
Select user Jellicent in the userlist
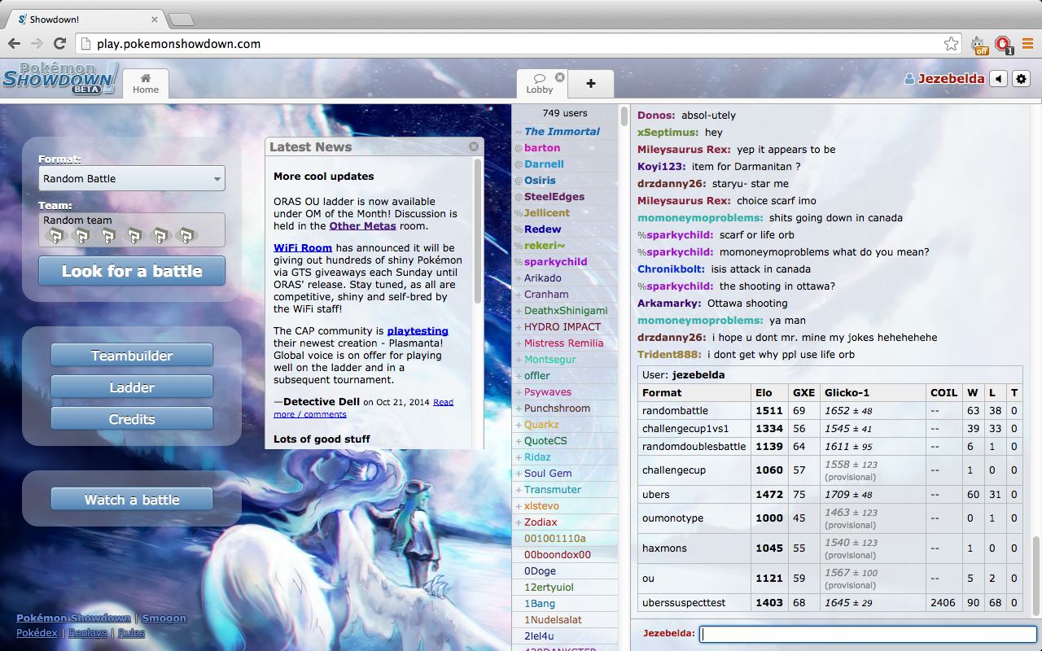pyautogui.click(x=565, y=212)
